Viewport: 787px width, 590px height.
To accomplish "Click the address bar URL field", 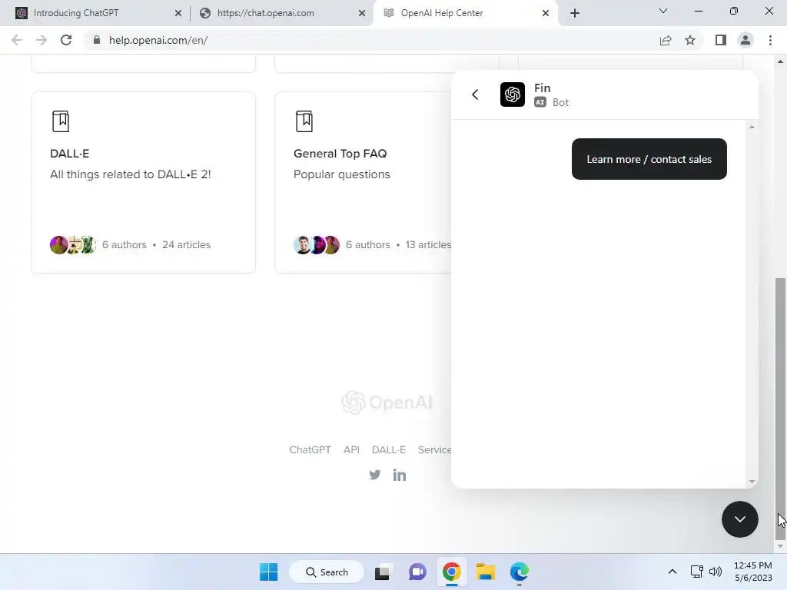I will pos(371,40).
